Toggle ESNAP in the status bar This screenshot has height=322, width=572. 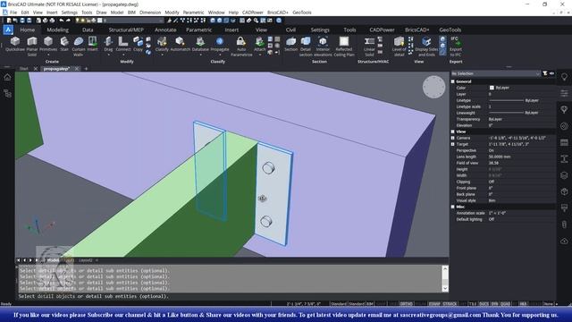pyautogui.click(x=434, y=304)
